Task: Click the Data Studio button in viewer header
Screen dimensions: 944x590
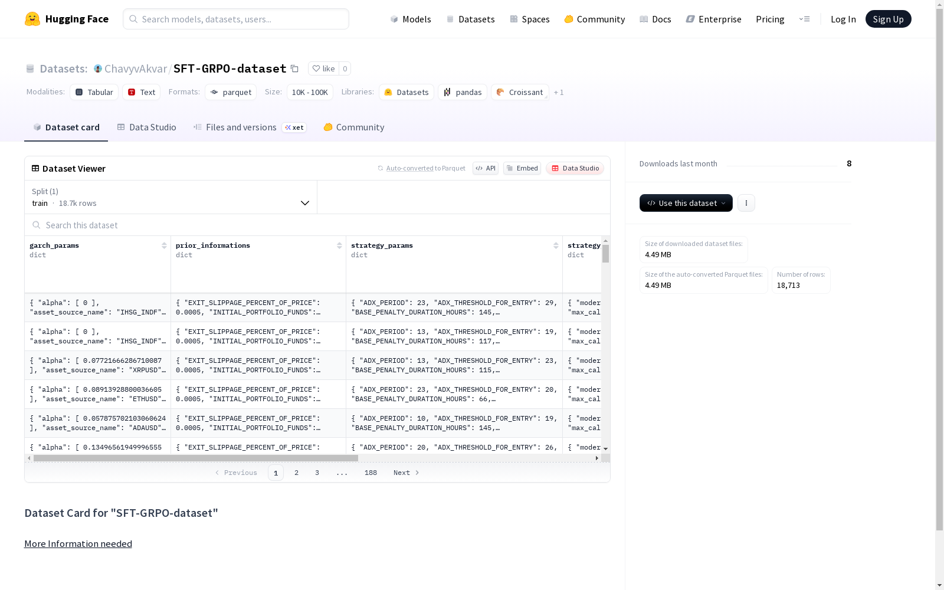Action: coord(575,168)
